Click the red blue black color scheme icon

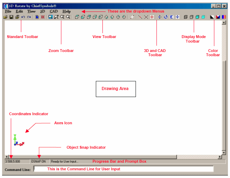tap(218, 17)
